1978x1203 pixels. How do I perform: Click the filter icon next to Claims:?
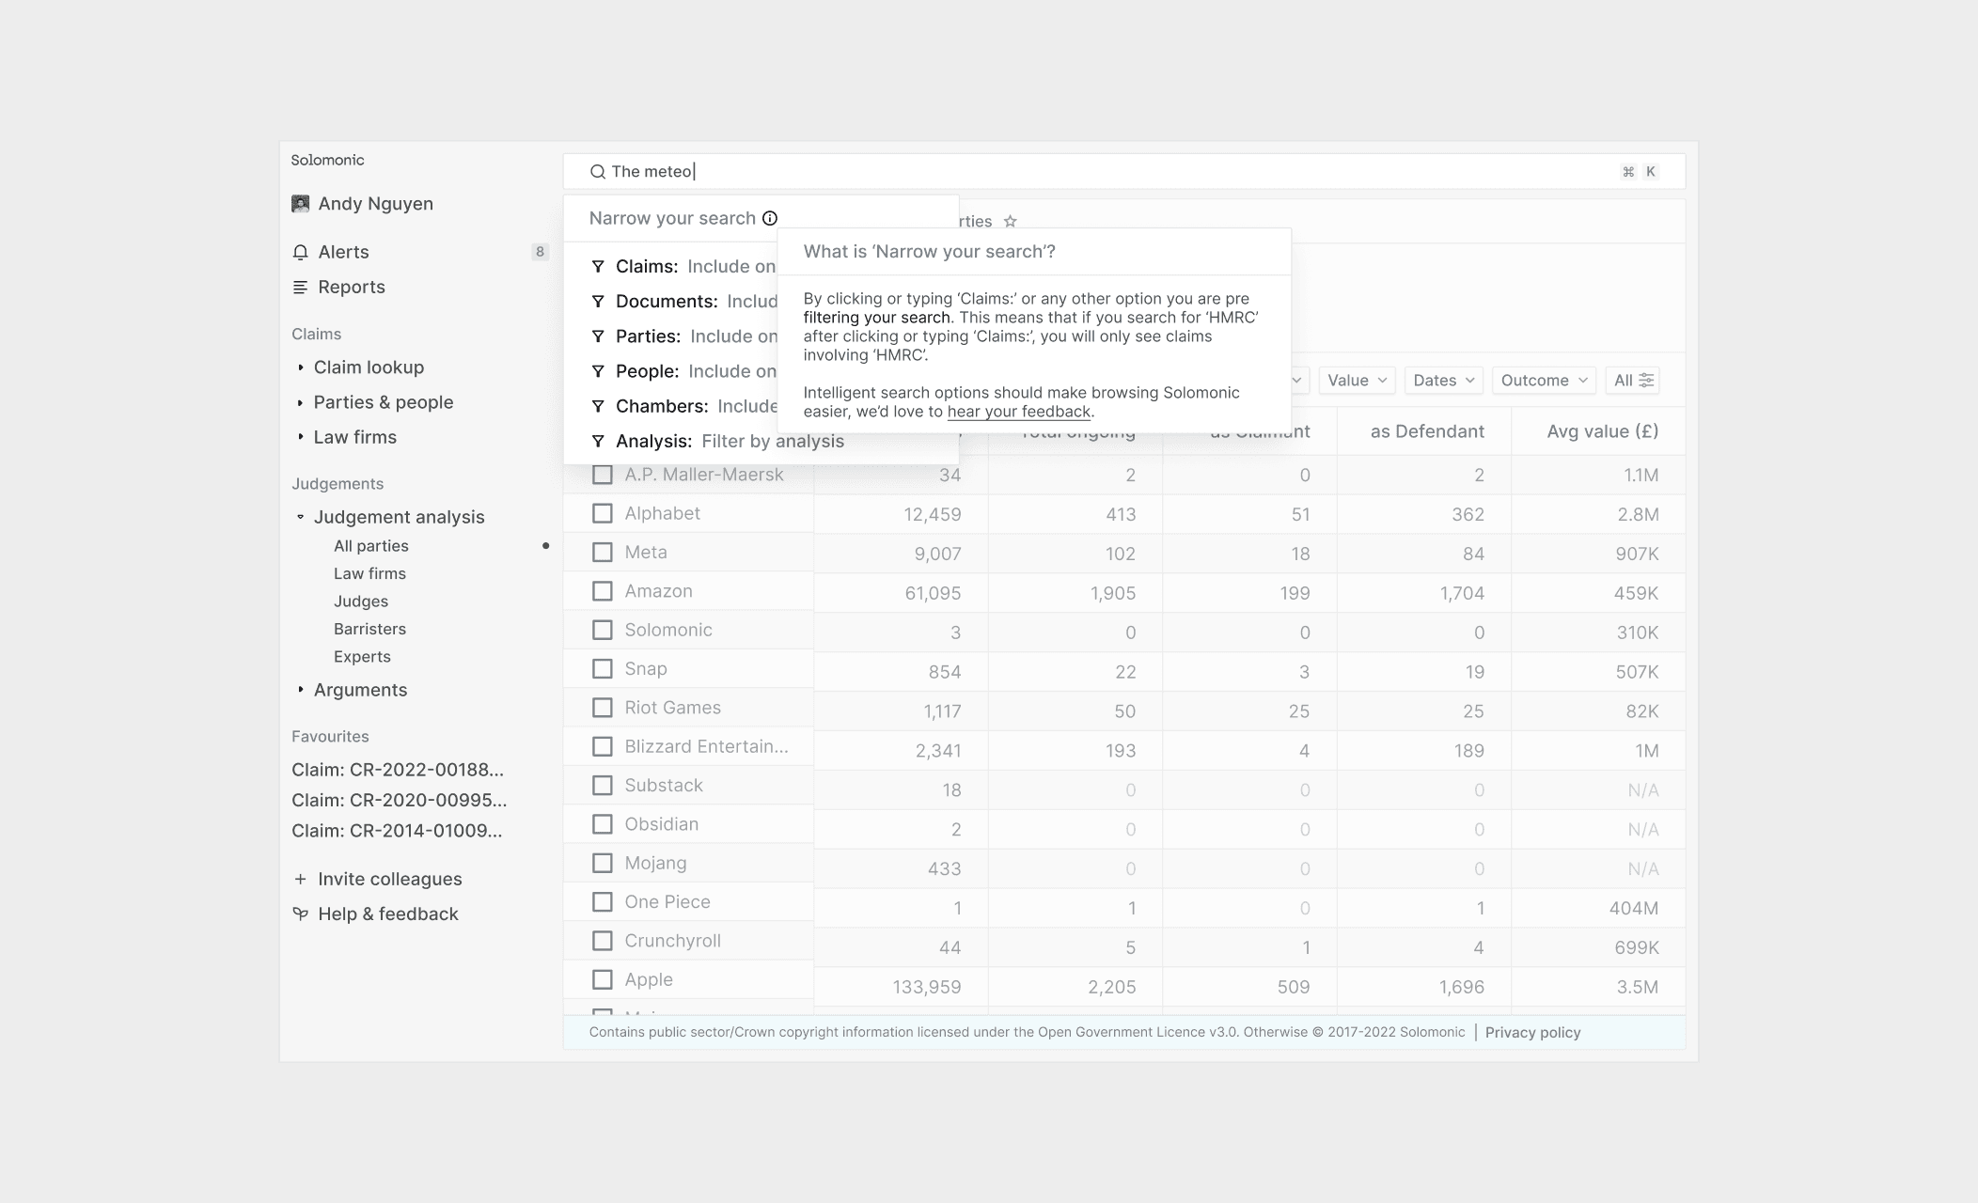[598, 267]
